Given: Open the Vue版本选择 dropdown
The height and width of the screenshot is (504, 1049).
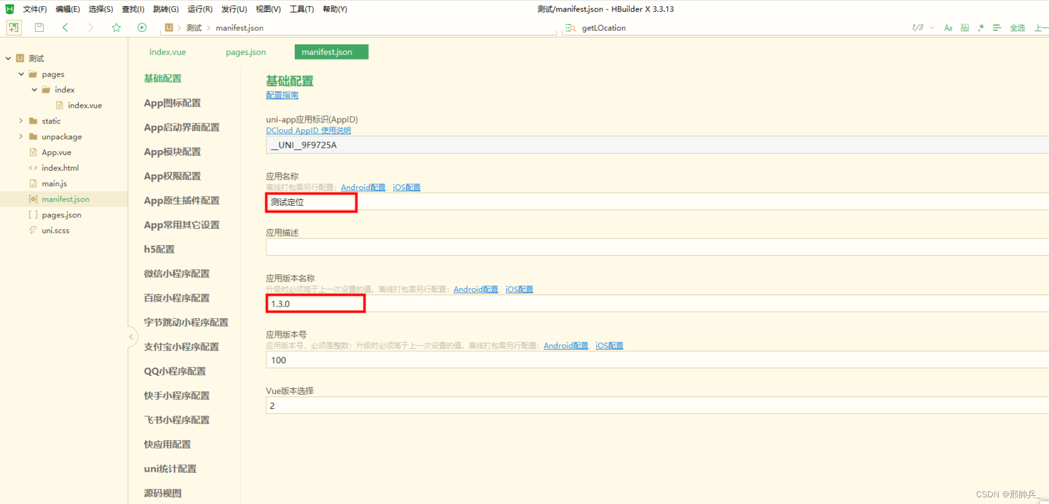Looking at the screenshot, I should [657, 406].
